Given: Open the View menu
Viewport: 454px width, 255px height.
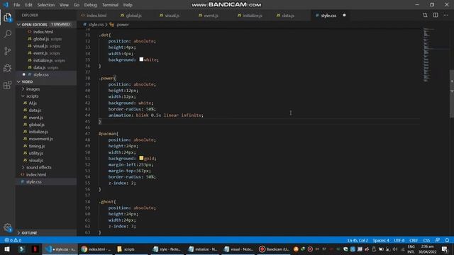Looking at the screenshot, I should tap(64, 5).
